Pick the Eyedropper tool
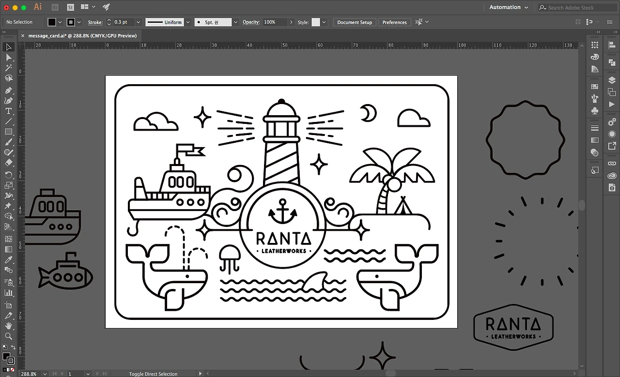The image size is (620, 377). tap(8, 260)
